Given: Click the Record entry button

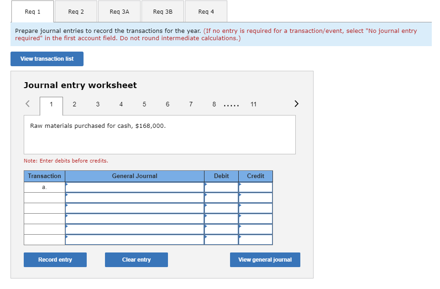Looking at the screenshot, I should (55, 260).
